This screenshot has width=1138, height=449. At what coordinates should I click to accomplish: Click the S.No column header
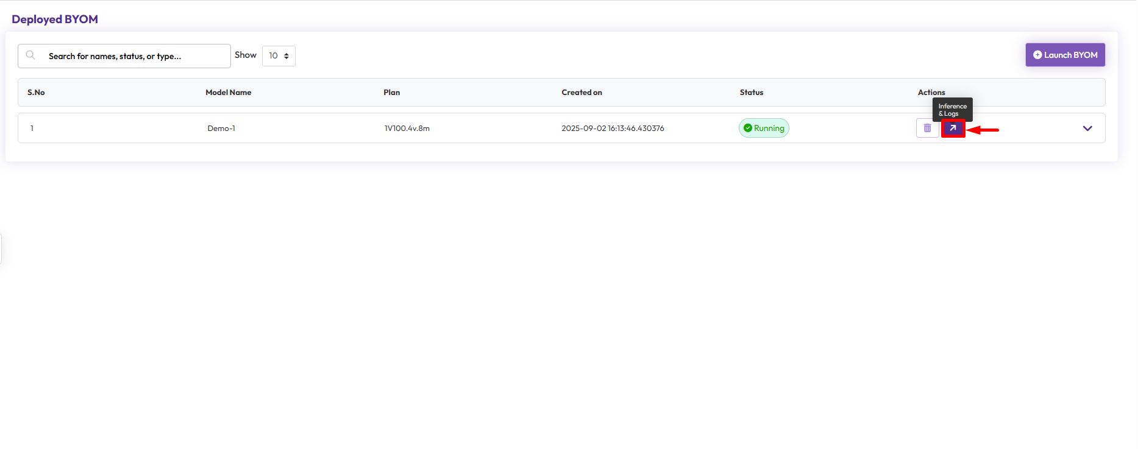coord(36,93)
